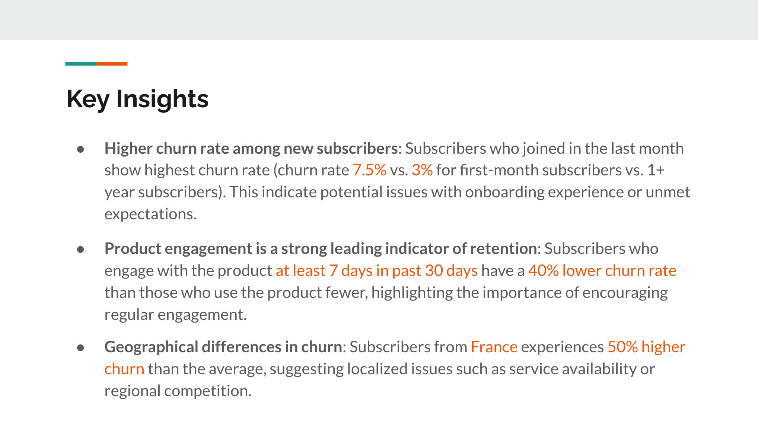
Task: Place cursor on the word "expectations."
Action: (x=150, y=214)
